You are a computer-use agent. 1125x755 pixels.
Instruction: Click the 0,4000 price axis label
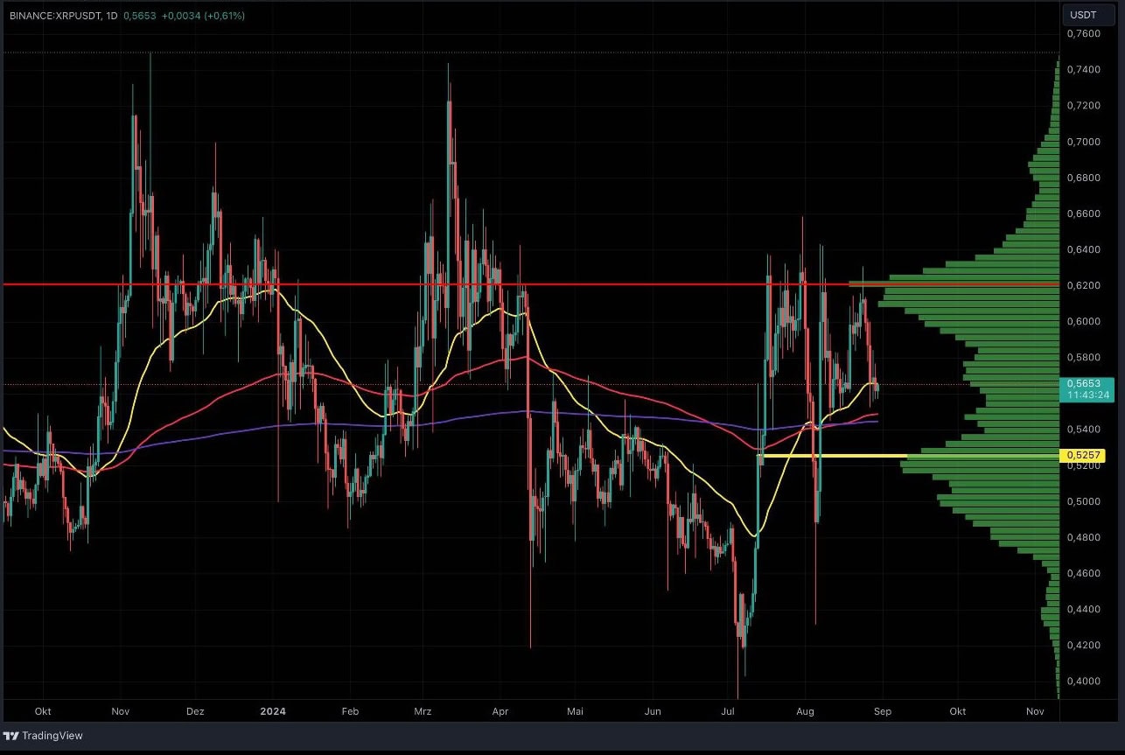(x=1083, y=681)
